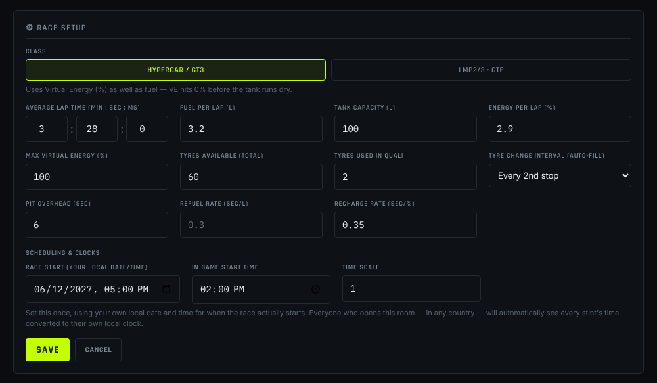Edit the lap time seconds field
The height and width of the screenshot is (383, 657).
pos(97,129)
